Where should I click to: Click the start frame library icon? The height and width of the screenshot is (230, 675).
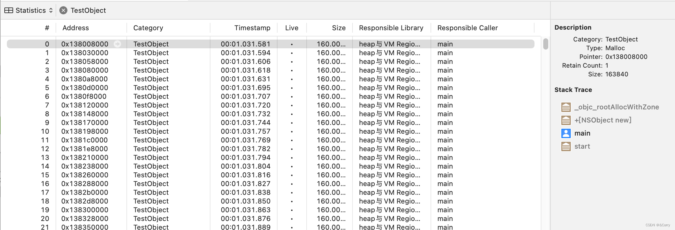tap(566, 146)
